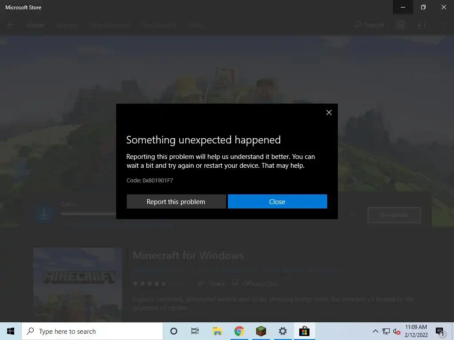Select error code 0x801901F7 text

click(157, 181)
